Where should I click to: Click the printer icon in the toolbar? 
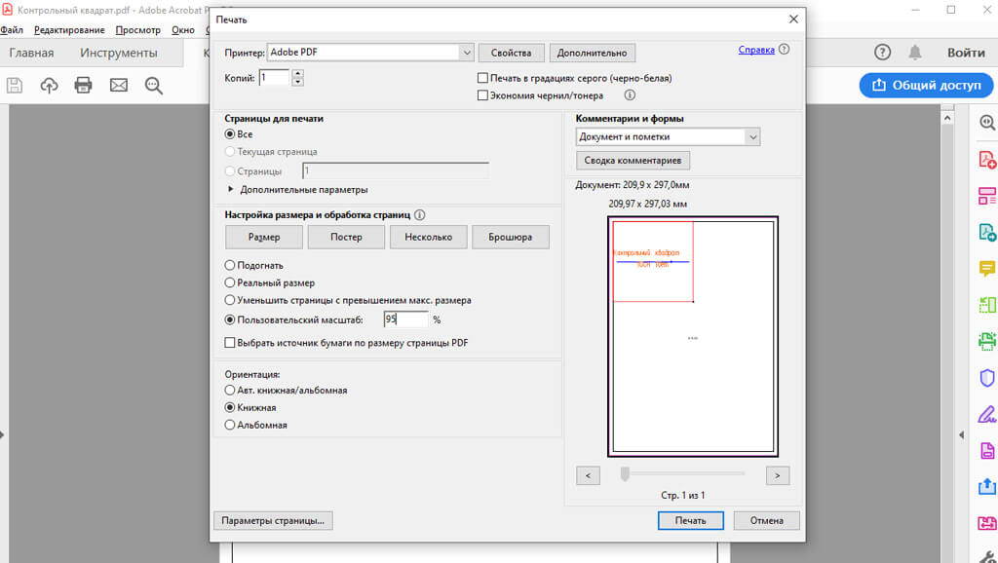83,86
